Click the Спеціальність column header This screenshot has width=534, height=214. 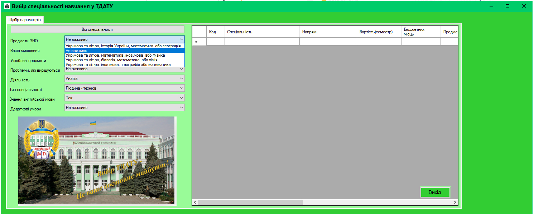click(262, 32)
